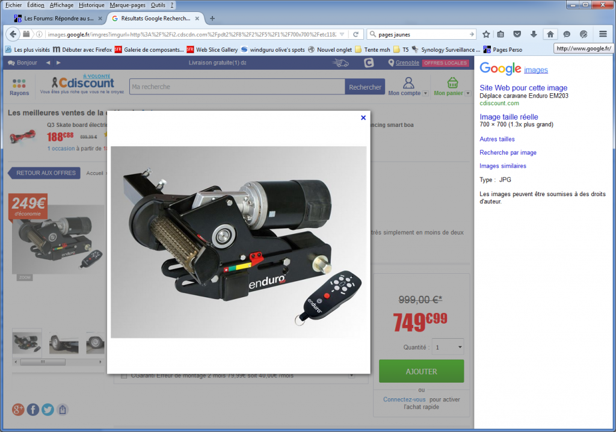Expand the Mon panier dropdown arrow
This screenshot has height=432, width=616.
[x=467, y=93]
